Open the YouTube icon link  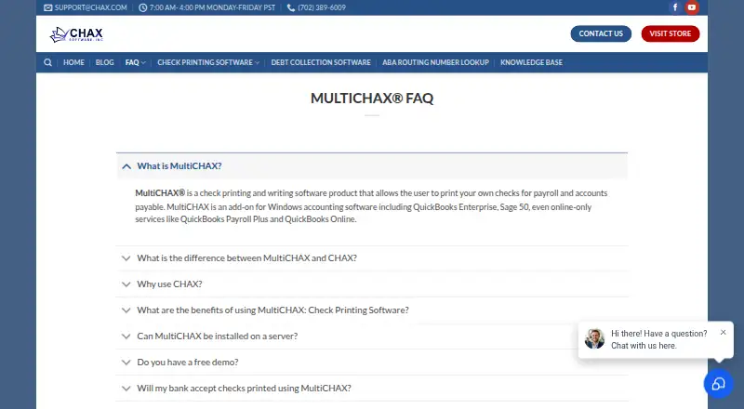tap(692, 7)
